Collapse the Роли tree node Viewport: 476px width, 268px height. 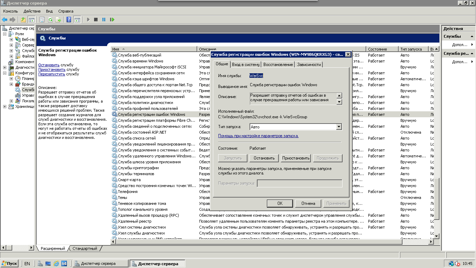pyautogui.click(x=5, y=34)
